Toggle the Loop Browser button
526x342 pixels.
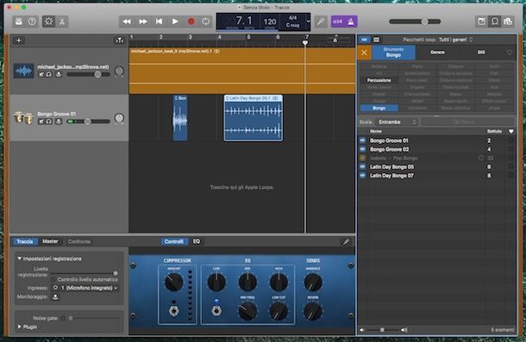[x=495, y=22]
